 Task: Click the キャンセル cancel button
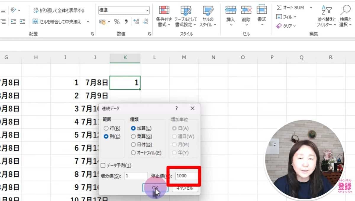coord(185,187)
